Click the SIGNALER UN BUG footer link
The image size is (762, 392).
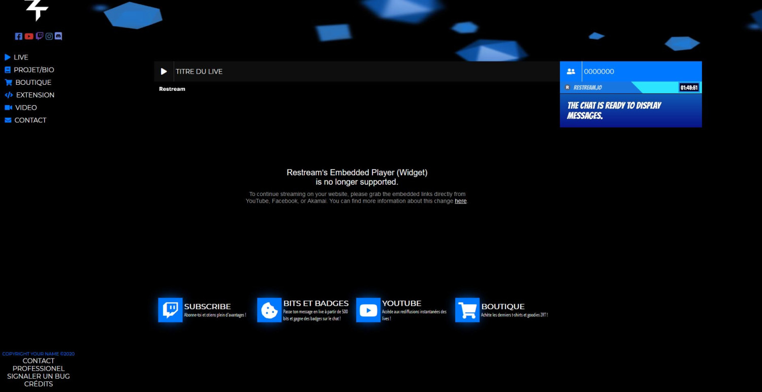39,376
